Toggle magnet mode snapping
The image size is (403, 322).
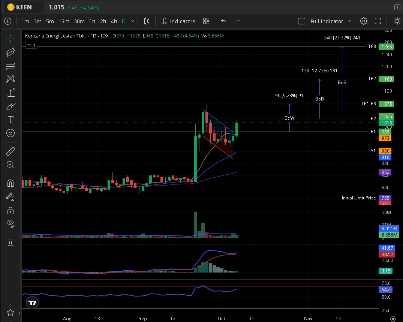point(10,183)
